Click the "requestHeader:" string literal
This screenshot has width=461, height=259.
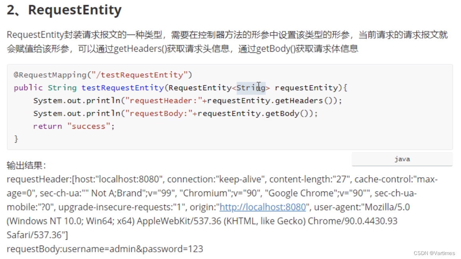164,101
